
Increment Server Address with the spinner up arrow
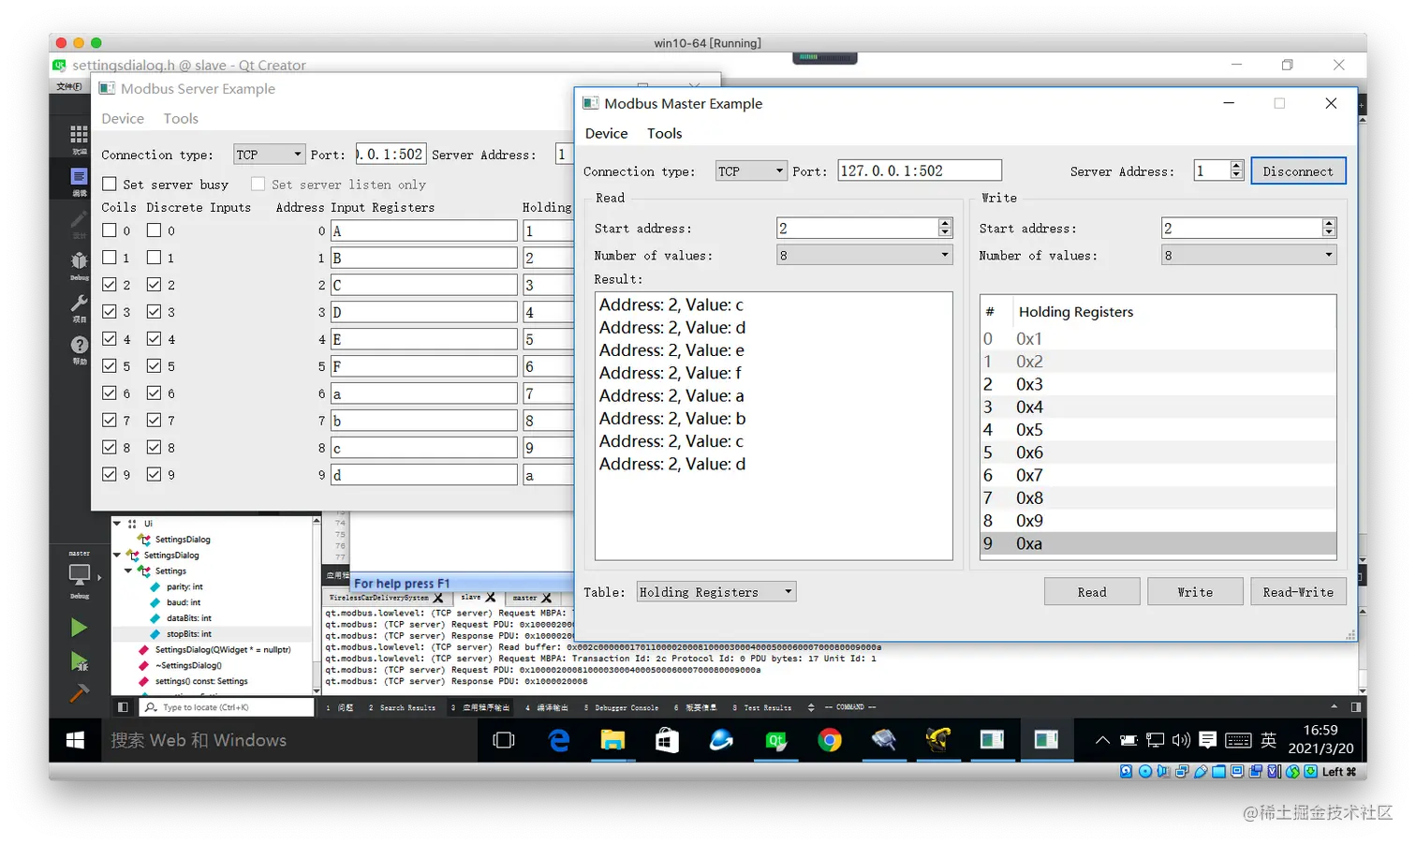pos(1235,166)
